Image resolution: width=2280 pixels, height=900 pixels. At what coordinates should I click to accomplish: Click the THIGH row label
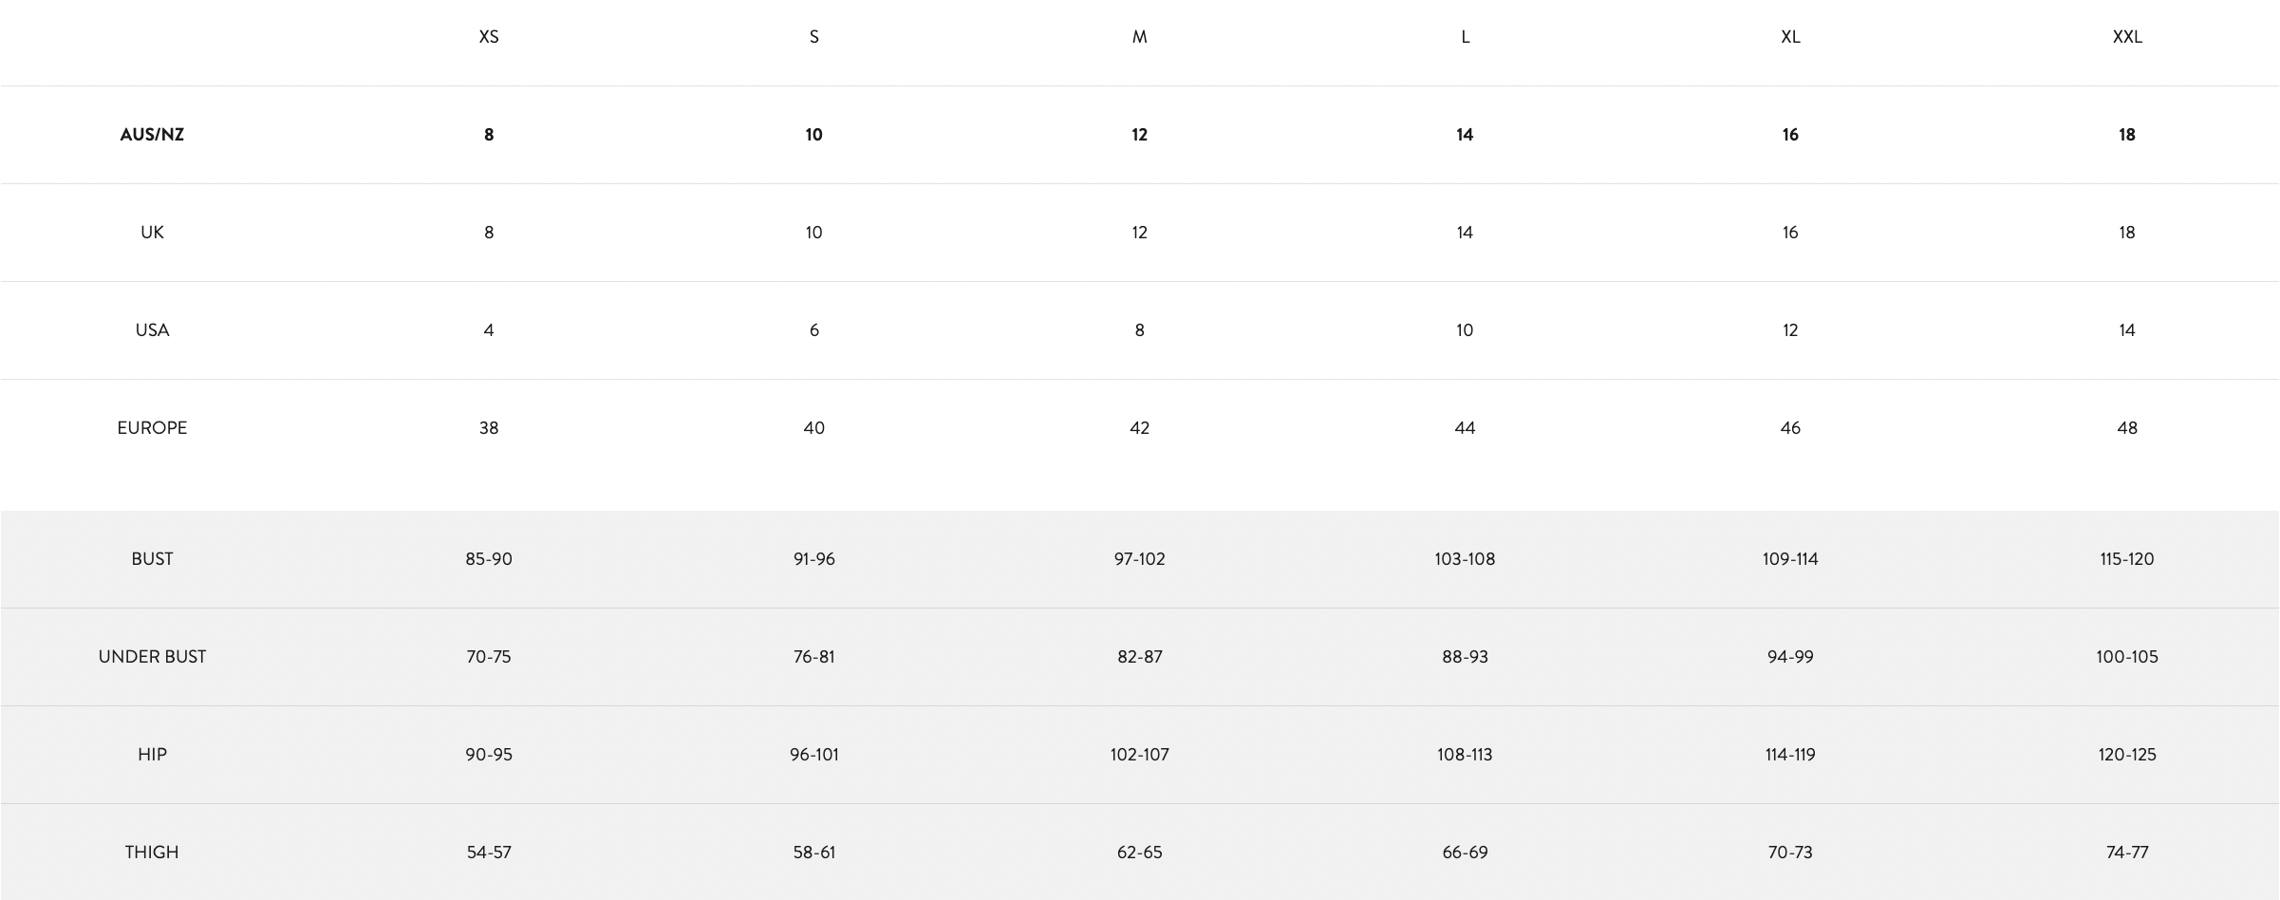click(x=152, y=853)
